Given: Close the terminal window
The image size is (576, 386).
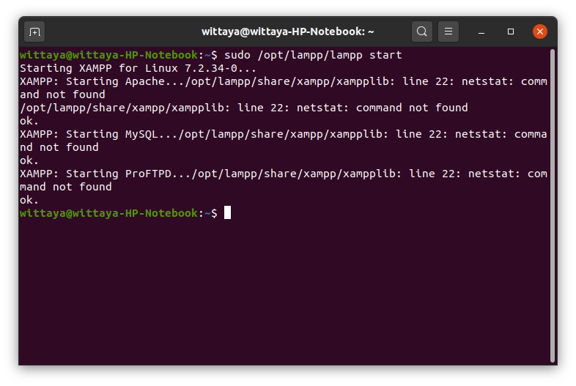Looking at the screenshot, I should pos(540,31).
